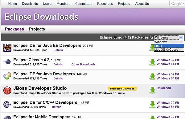Open Details for Java EE Developers
185x119 pixels.
(x=58, y=50)
